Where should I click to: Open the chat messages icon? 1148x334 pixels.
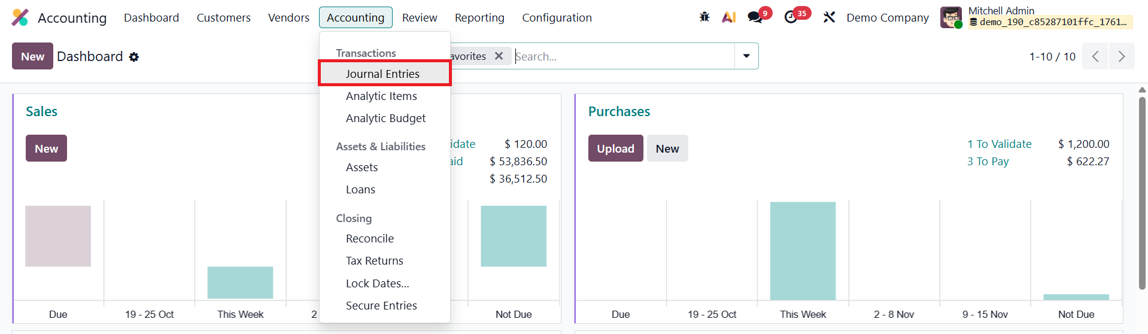[x=755, y=17]
